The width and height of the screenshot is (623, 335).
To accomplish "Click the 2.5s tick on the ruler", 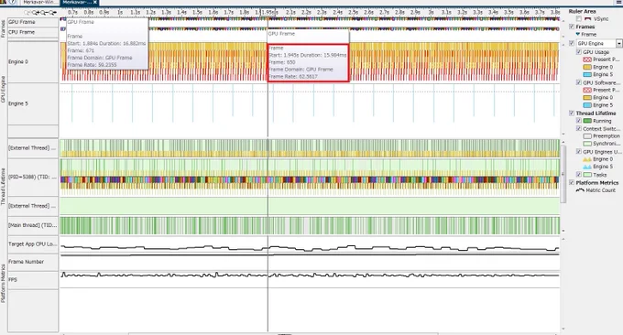I will pyautogui.click(x=354, y=12).
